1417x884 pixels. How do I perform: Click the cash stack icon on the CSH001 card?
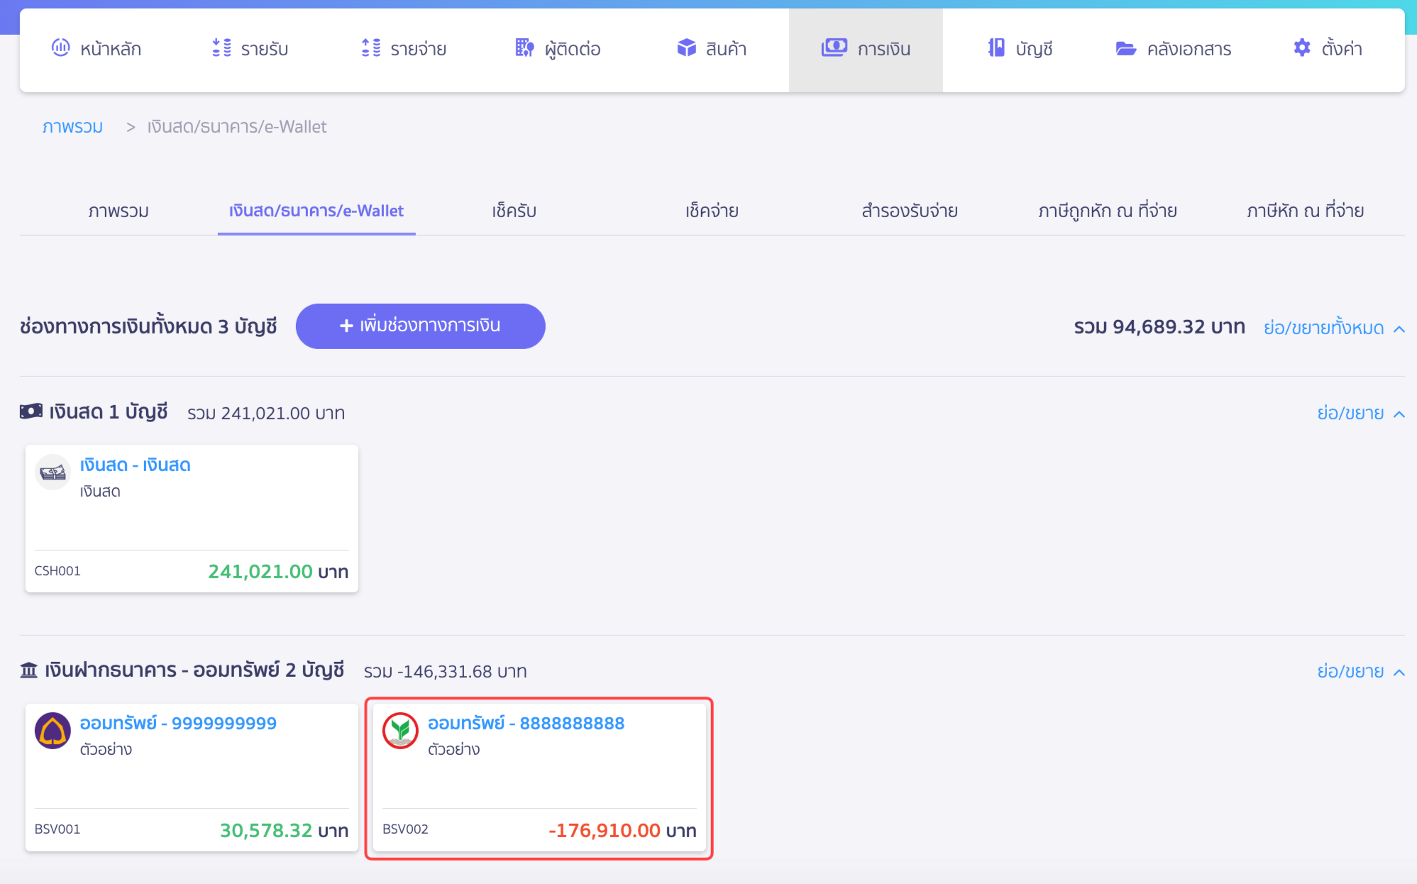(53, 472)
